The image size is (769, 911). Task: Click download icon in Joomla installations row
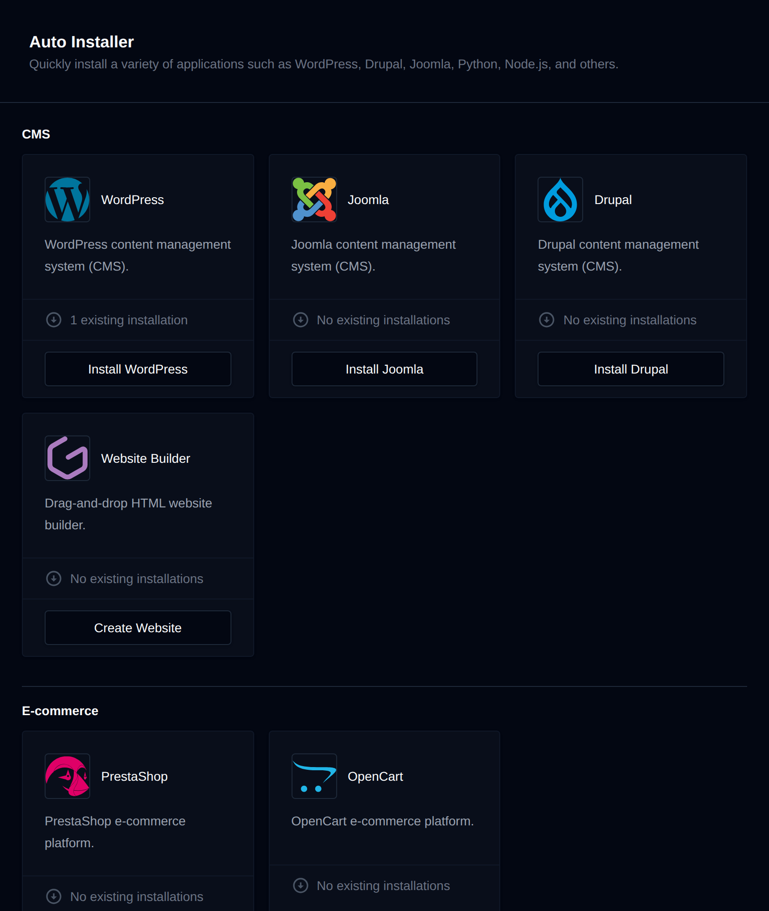301,320
